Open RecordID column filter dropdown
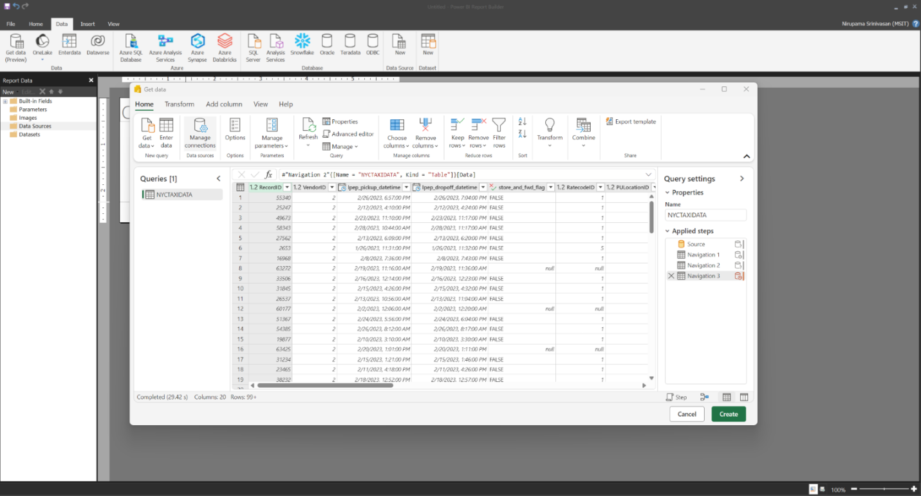The width and height of the screenshot is (921, 496). click(x=287, y=187)
